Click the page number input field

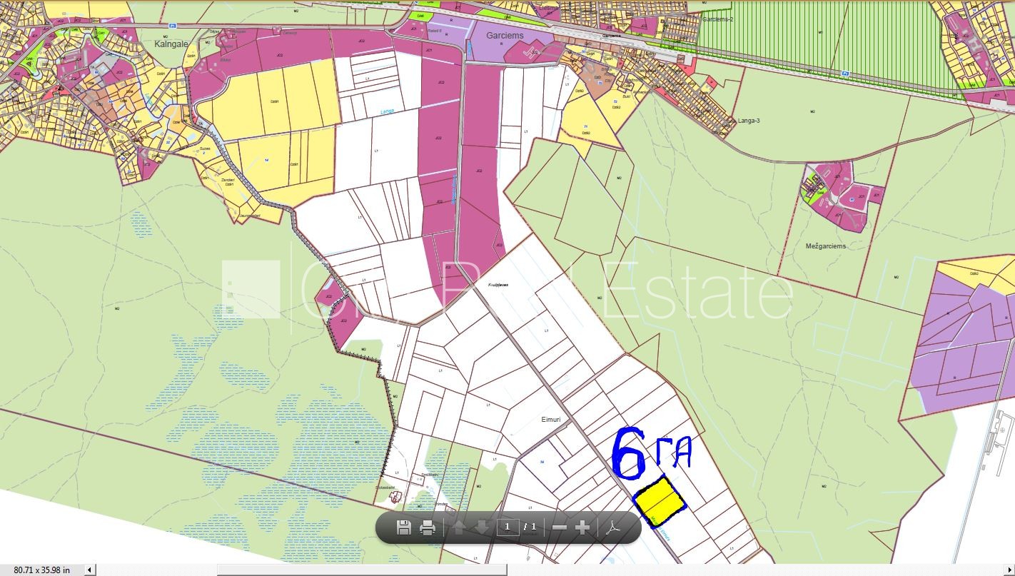pos(507,527)
